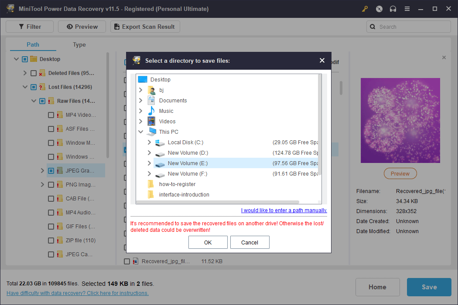Expand New Volume (E:) in dialog
The height and width of the screenshot is (305, 458).
click(x=149, y=163)
